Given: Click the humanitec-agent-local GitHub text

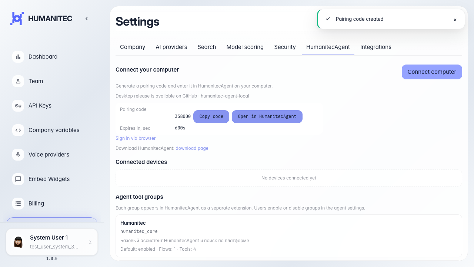Looking at the screenshot, I should (225, 96).
